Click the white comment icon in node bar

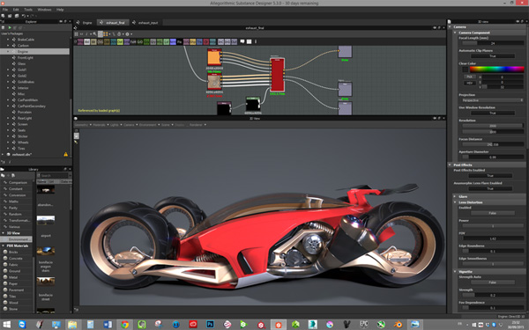pos(242,41)
